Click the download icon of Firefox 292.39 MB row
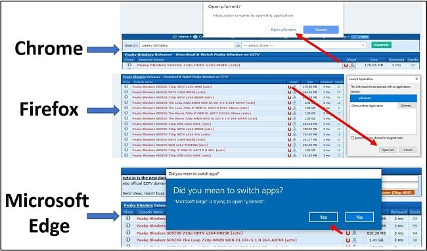 (x=294, y=145)
